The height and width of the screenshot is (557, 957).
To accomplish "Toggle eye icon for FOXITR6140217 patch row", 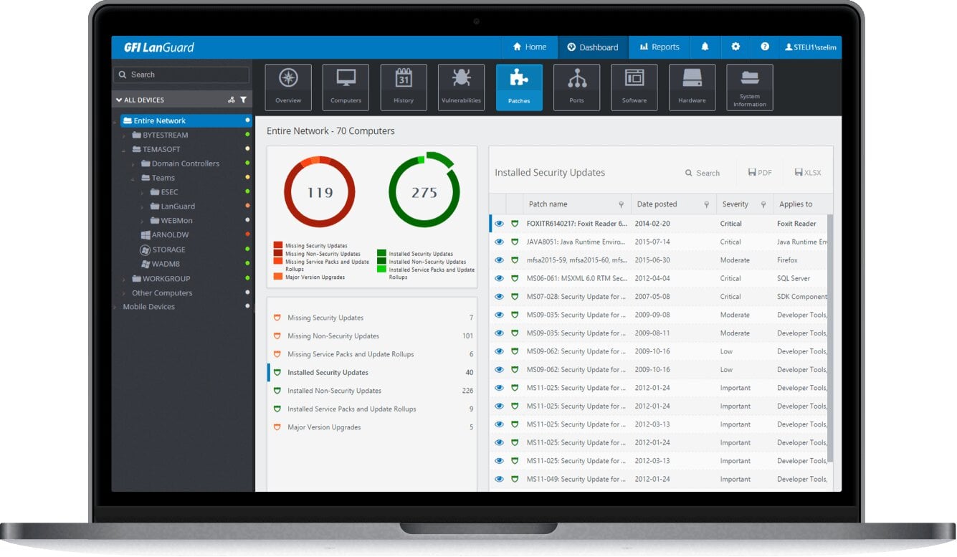I will tap(499, 224).
